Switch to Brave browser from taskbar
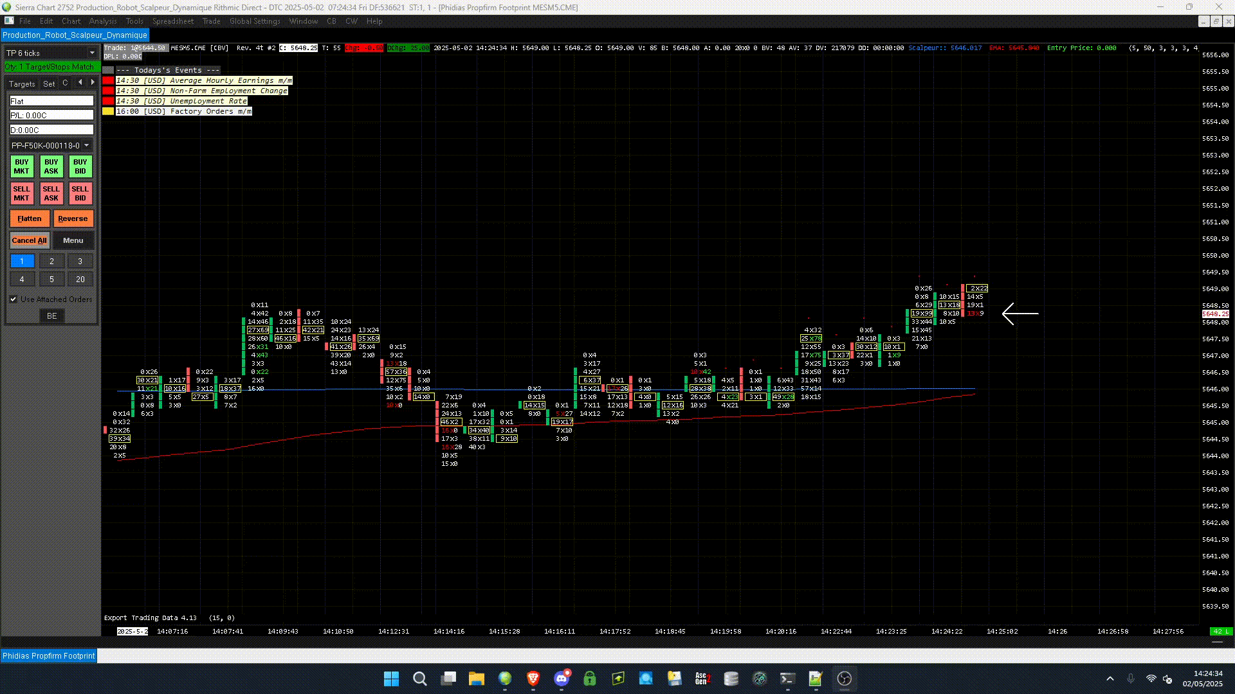The height and width of the screenshot is (694, 1235). (x=533, y=679)
